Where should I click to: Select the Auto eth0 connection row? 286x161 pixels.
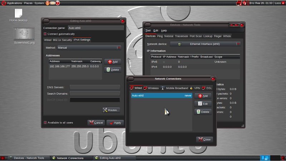point(162,96)
